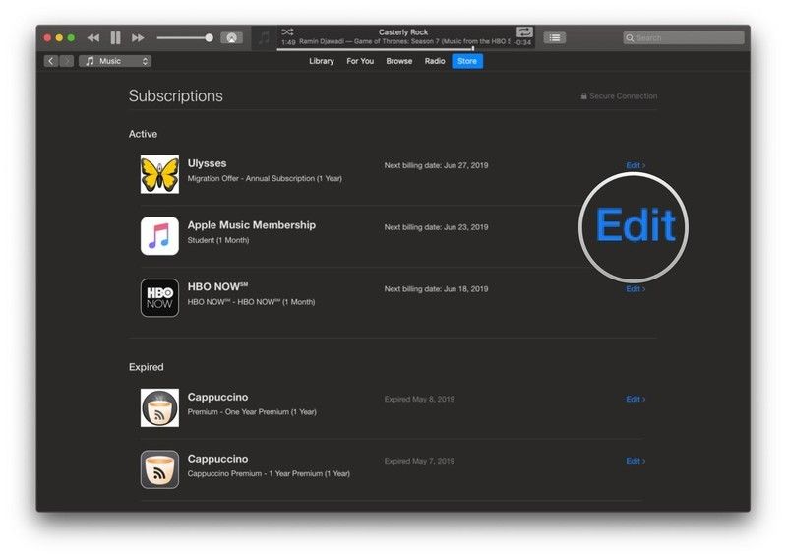Screen dimensions: 787x558
Task: Click the Search field
Action: tap(683, 37)
